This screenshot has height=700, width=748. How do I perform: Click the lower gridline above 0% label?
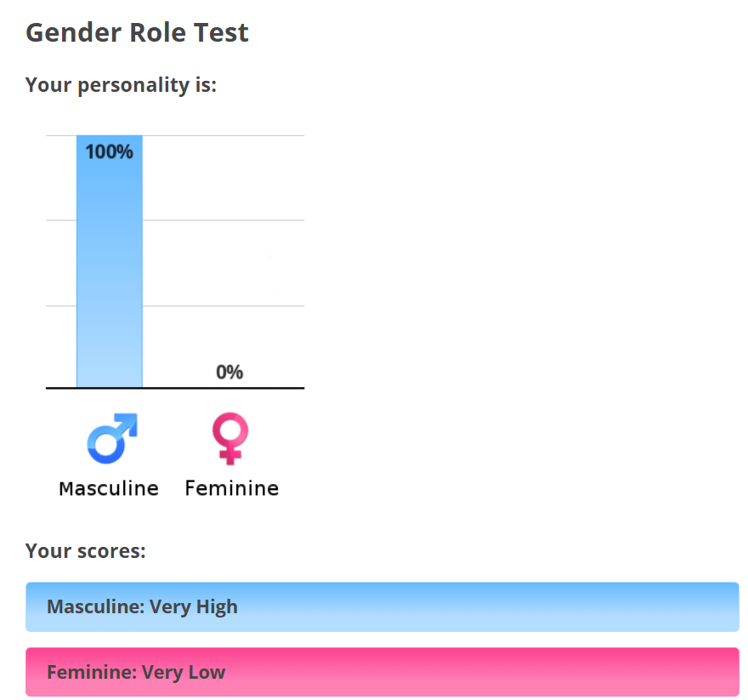tap(224, 305)
